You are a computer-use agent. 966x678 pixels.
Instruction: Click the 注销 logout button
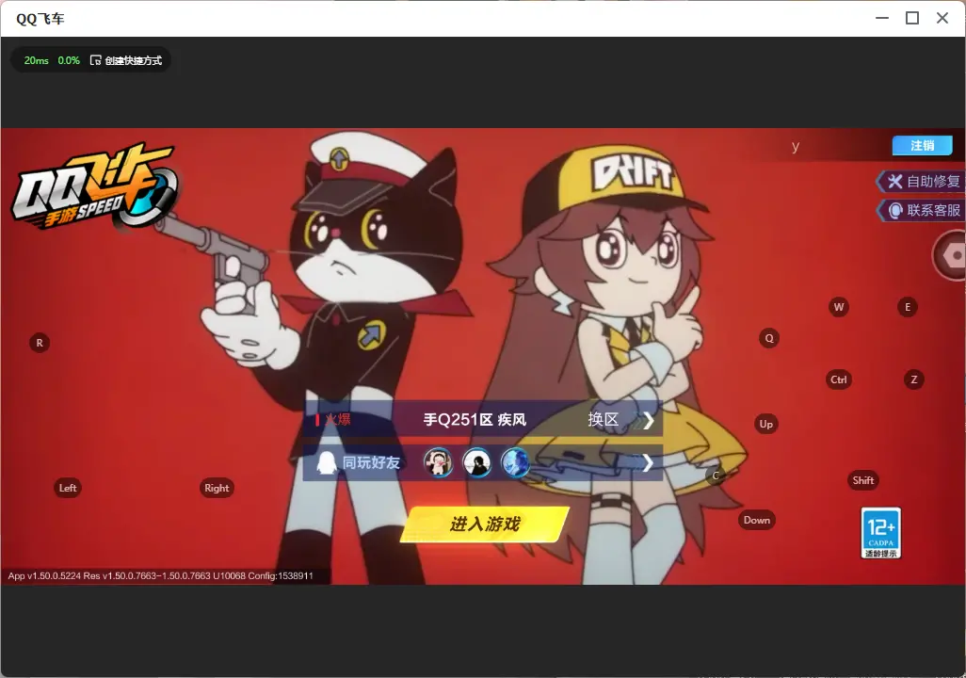tap(923, 145)
